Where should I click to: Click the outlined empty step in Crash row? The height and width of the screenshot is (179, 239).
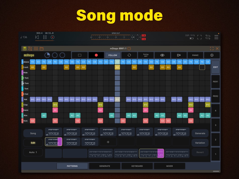(x=202, y=67)
